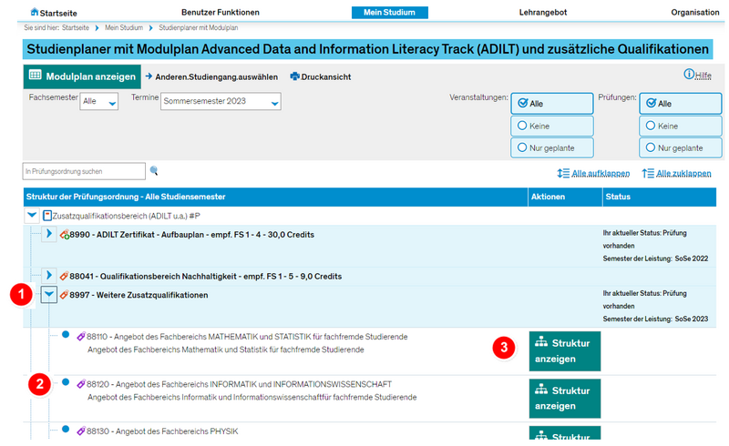Open the Druckansicht link
Image resolution: width=729 pixels, height=446 pixels.
(x=326, y=77)
